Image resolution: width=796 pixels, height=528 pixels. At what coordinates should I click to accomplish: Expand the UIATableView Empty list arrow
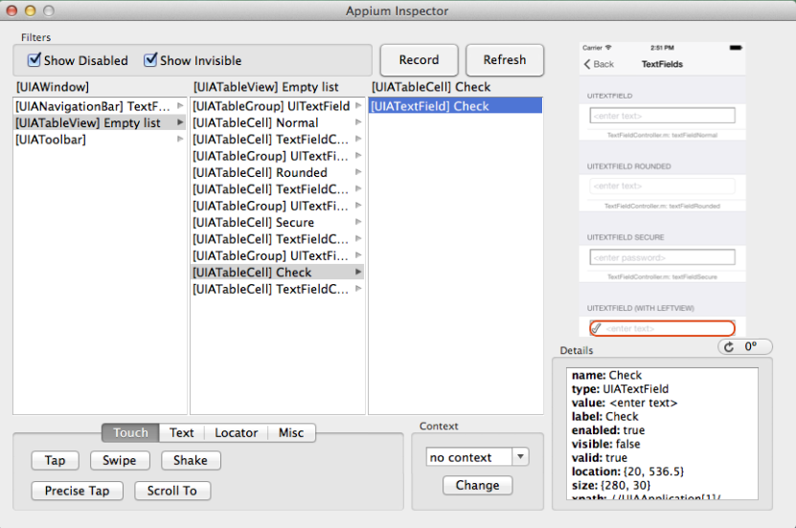[x=180, y=122]
